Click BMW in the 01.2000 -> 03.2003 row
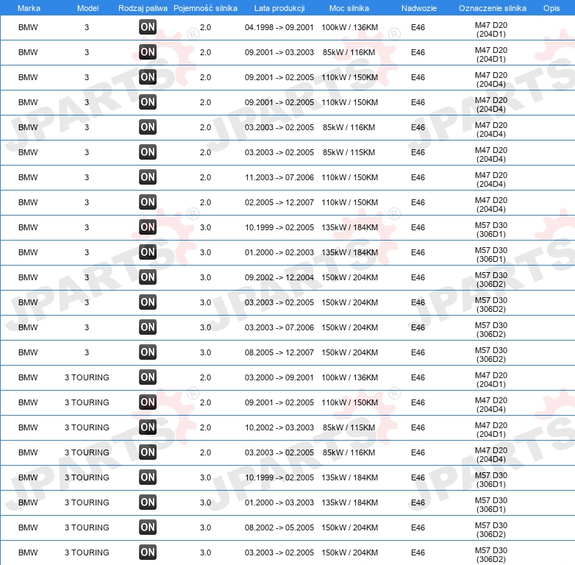Screen dimensions: 575x565 (x=28, y=502)
